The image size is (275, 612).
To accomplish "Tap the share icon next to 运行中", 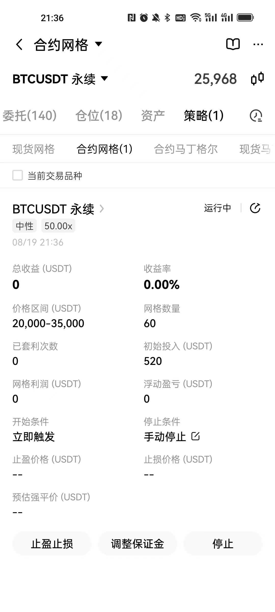I will point(255,208).
